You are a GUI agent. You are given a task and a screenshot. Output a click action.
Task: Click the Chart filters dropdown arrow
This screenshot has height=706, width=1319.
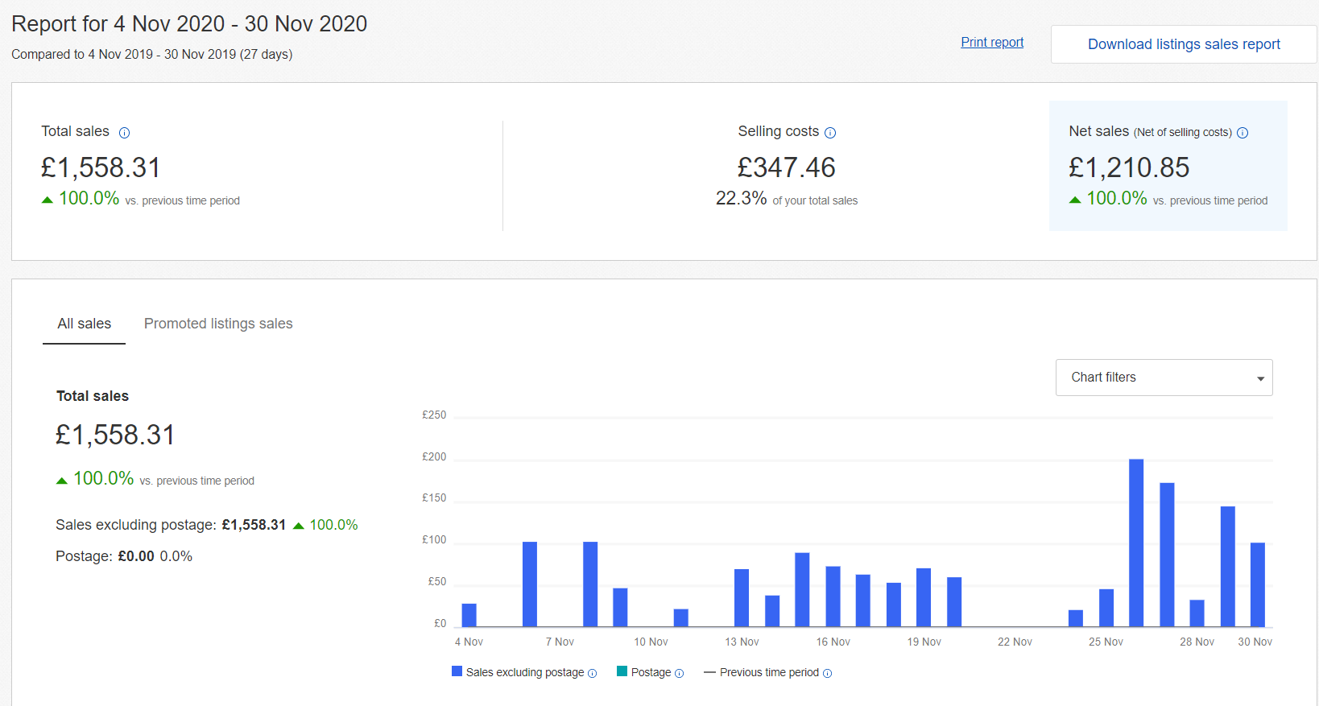coord(1260,378)
